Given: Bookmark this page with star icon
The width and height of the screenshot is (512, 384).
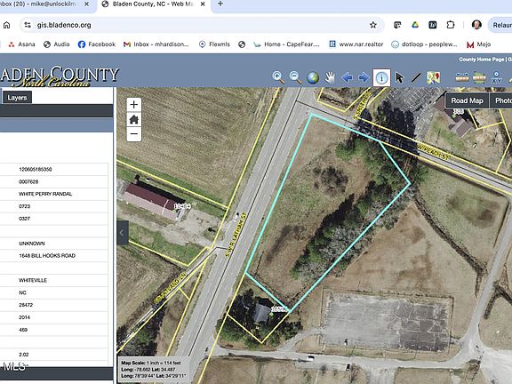Looking at the screenshot, I should click(x=373, y=25).
